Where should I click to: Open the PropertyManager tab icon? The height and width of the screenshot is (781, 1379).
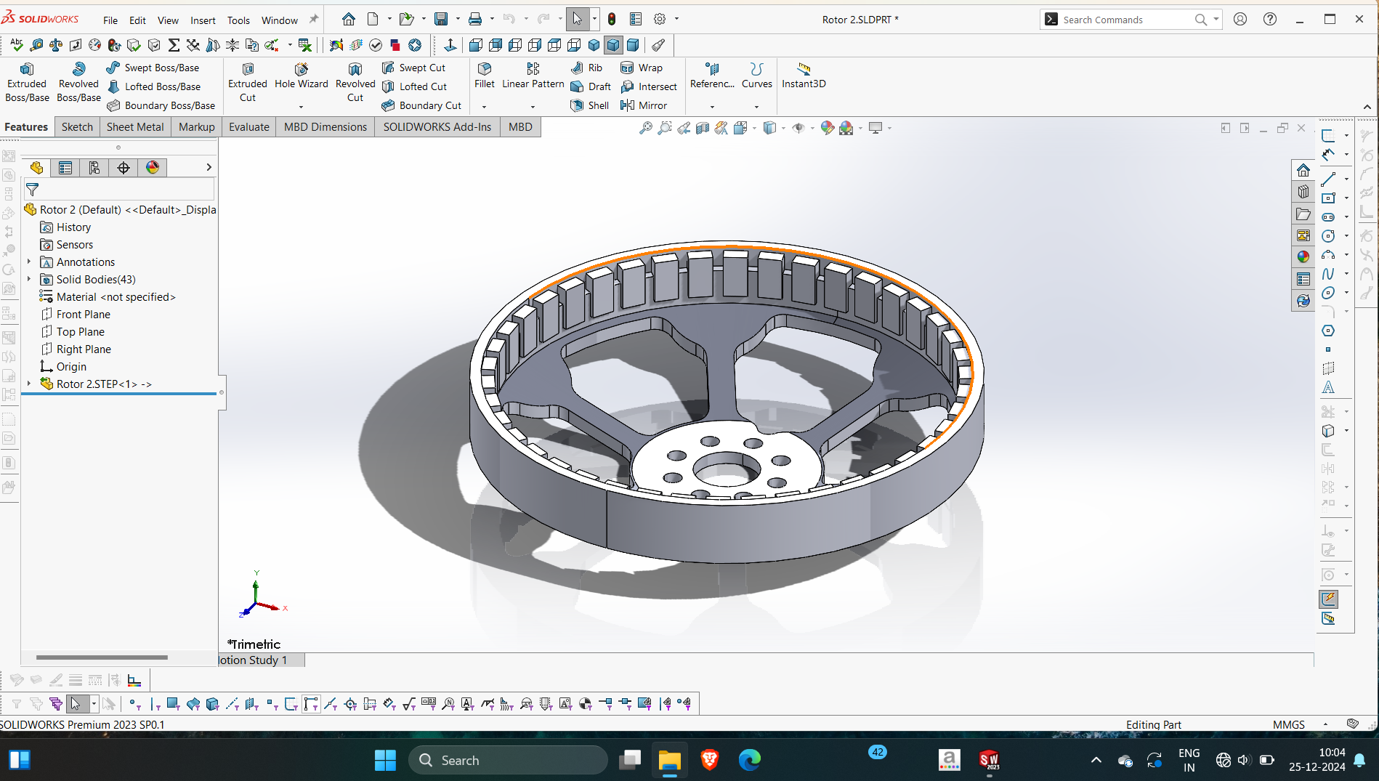65,168
